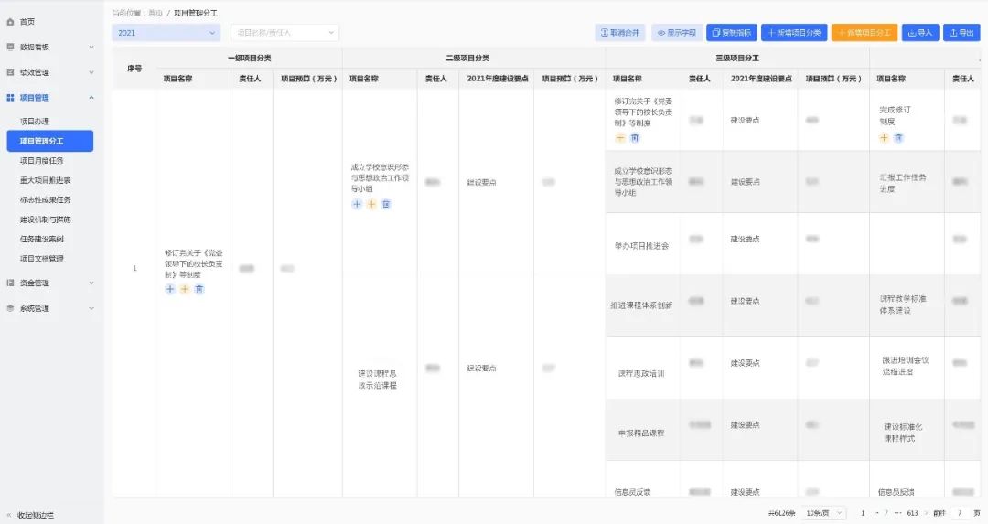Image resolution: width=988 pixels, height=524 pixels.
Task: Click the 导出 export button
Action: click(961, 33)
